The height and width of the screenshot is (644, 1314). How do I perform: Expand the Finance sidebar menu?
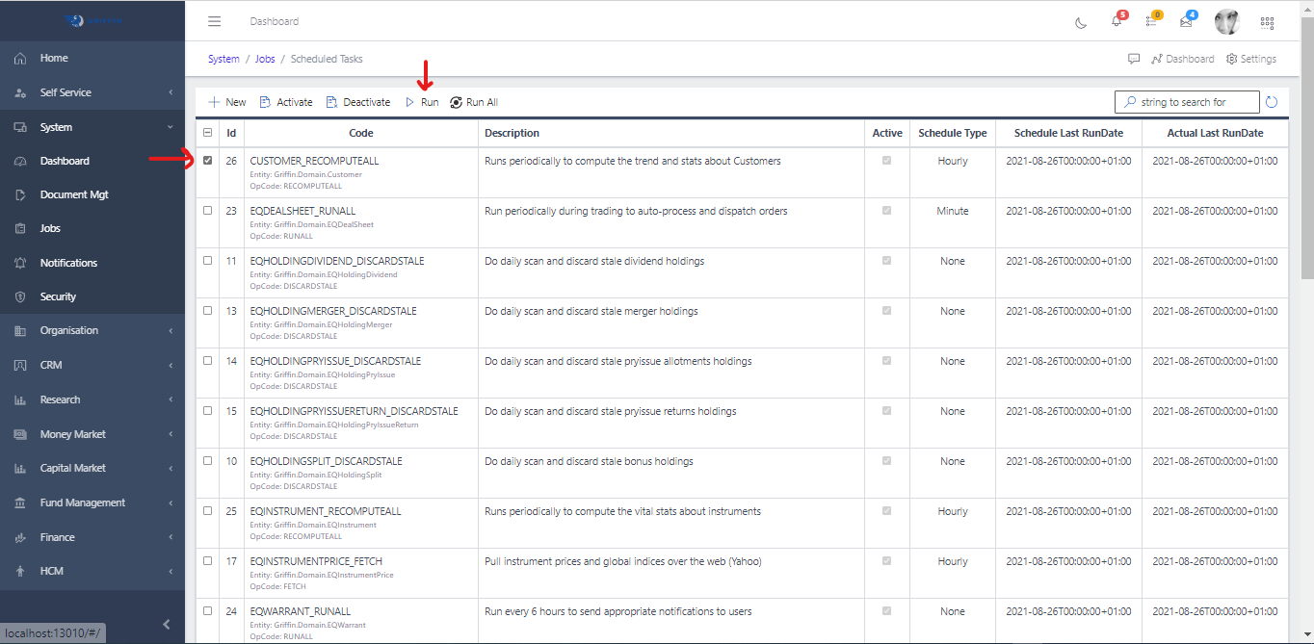tap(92, 537)
